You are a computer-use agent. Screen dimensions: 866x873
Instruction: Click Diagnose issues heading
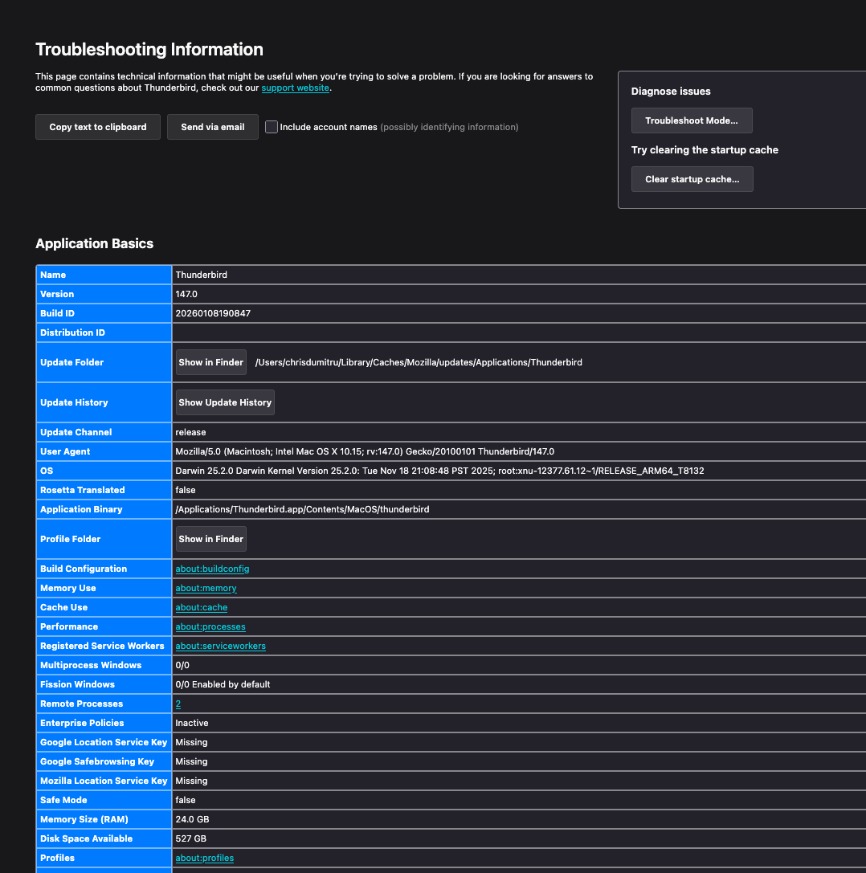tap(671, 92)
